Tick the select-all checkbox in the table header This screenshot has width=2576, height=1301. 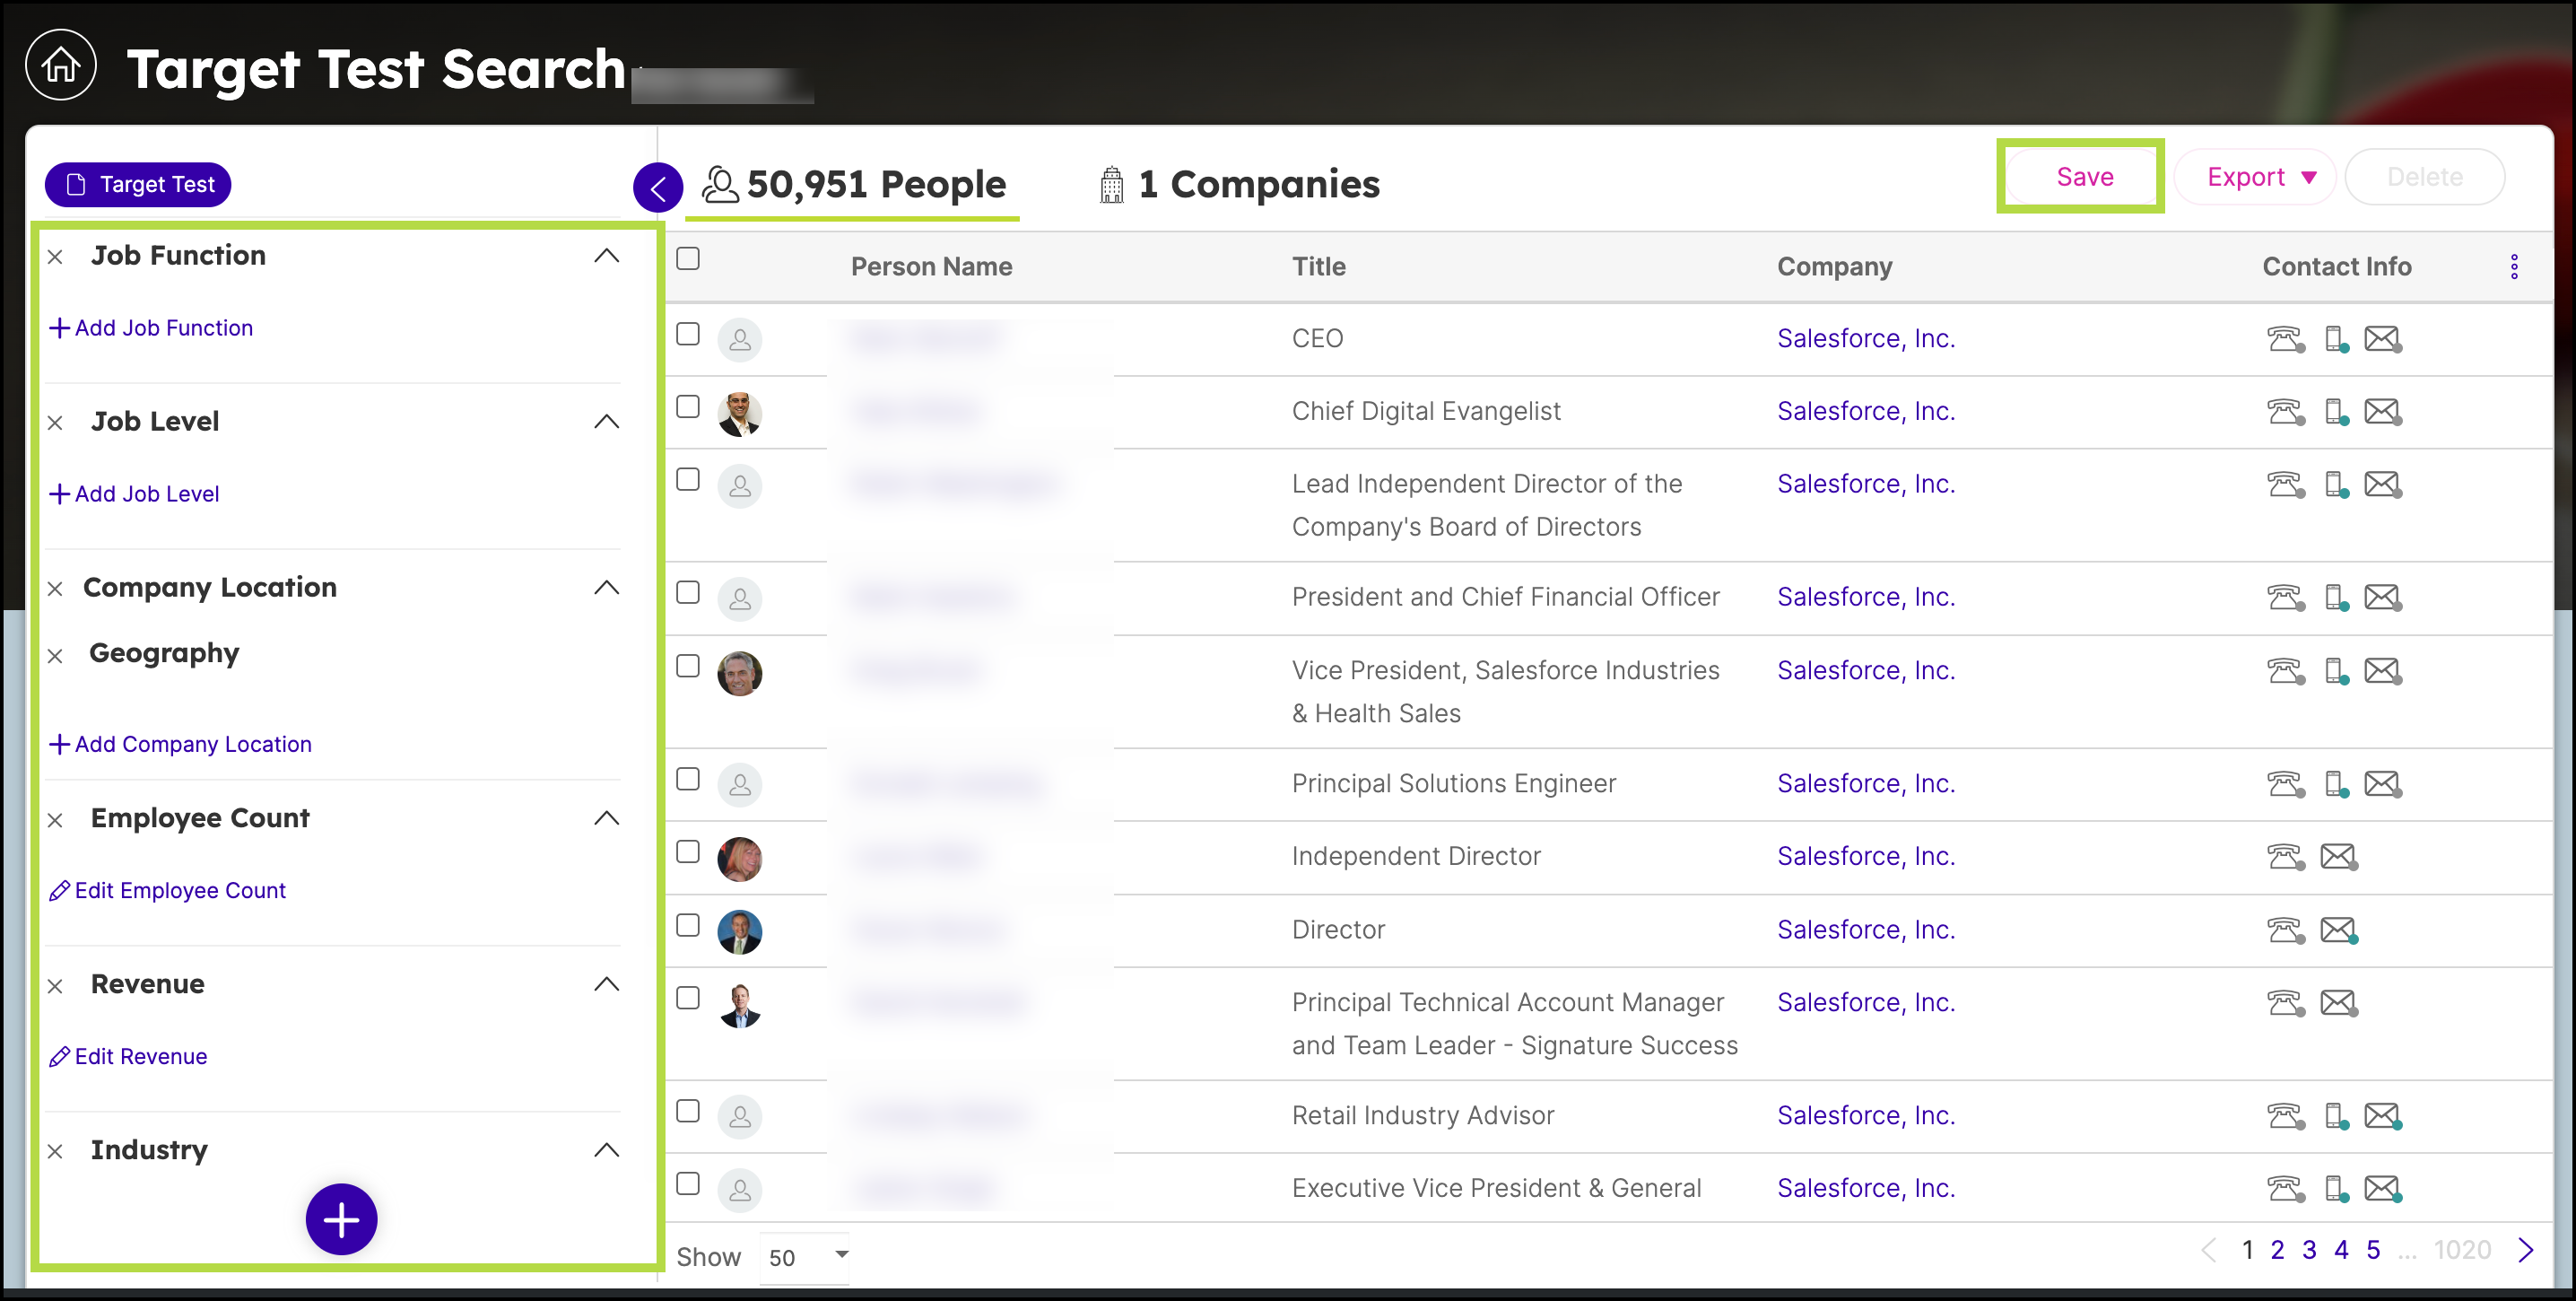688,259
